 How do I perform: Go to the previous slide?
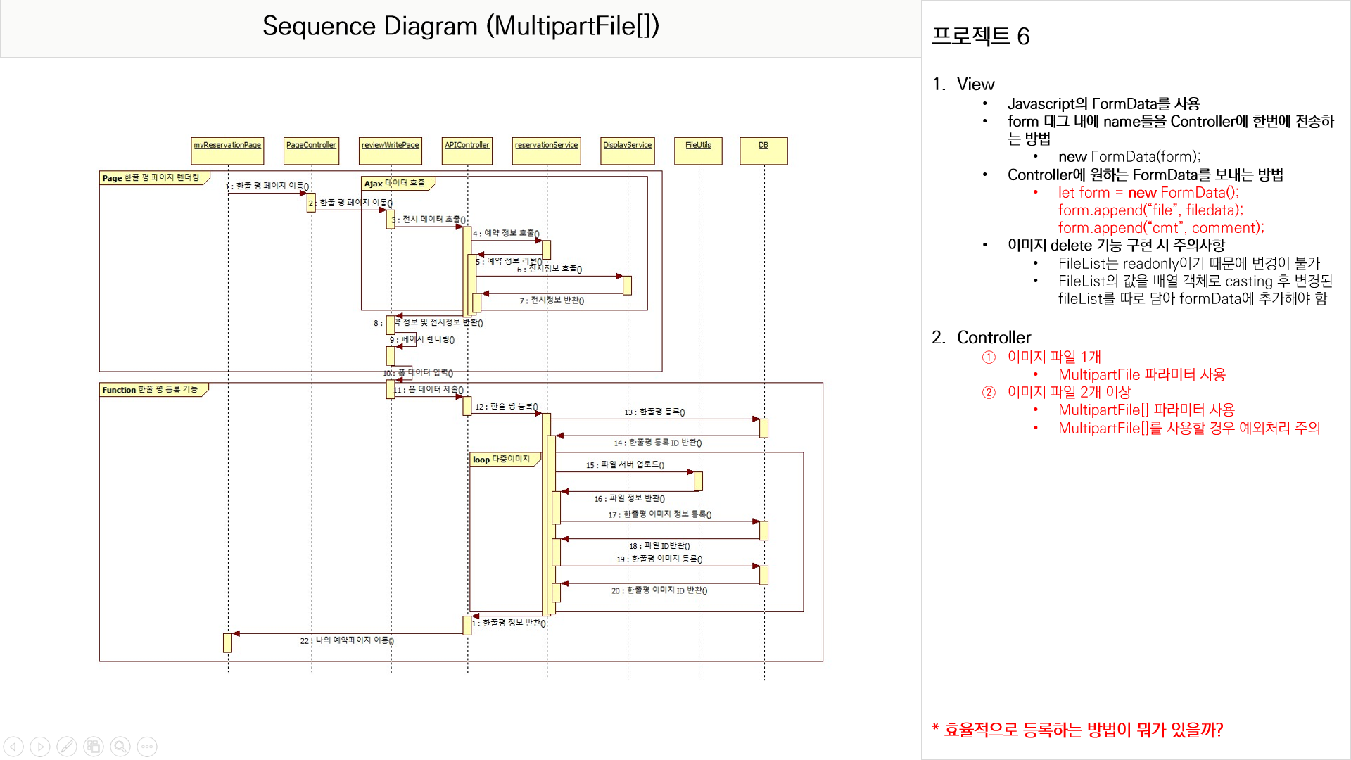(13, 747)
